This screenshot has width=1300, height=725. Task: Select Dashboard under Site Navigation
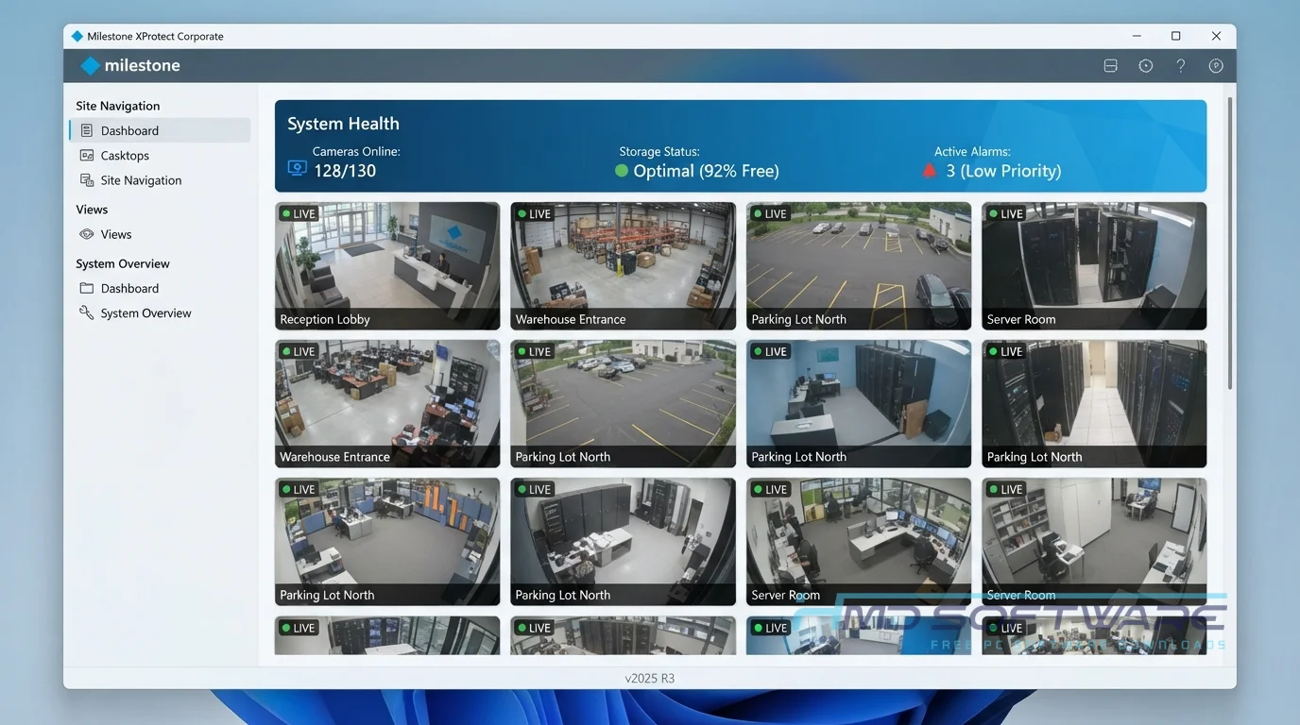tap(160, 130)
